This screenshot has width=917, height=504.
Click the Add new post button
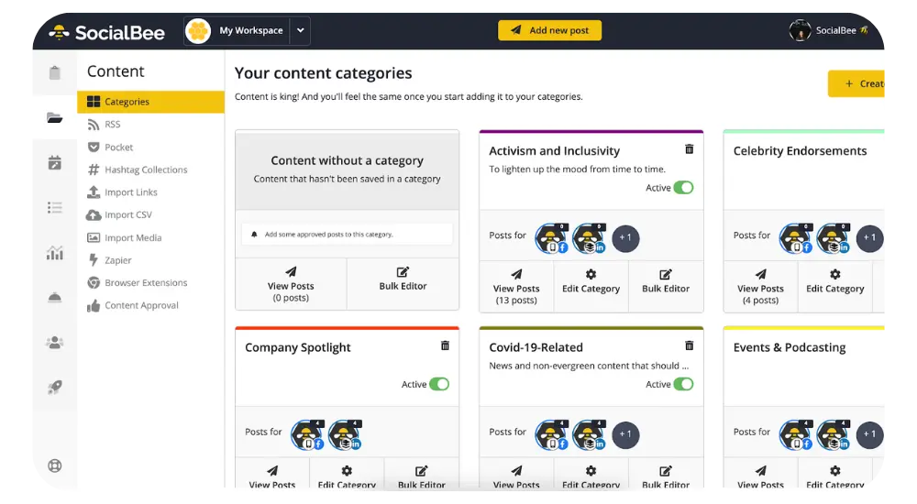tap(549, 30)
